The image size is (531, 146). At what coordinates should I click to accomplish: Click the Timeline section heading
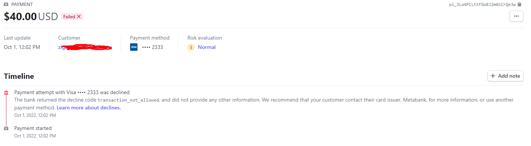(x=19, y=76)
